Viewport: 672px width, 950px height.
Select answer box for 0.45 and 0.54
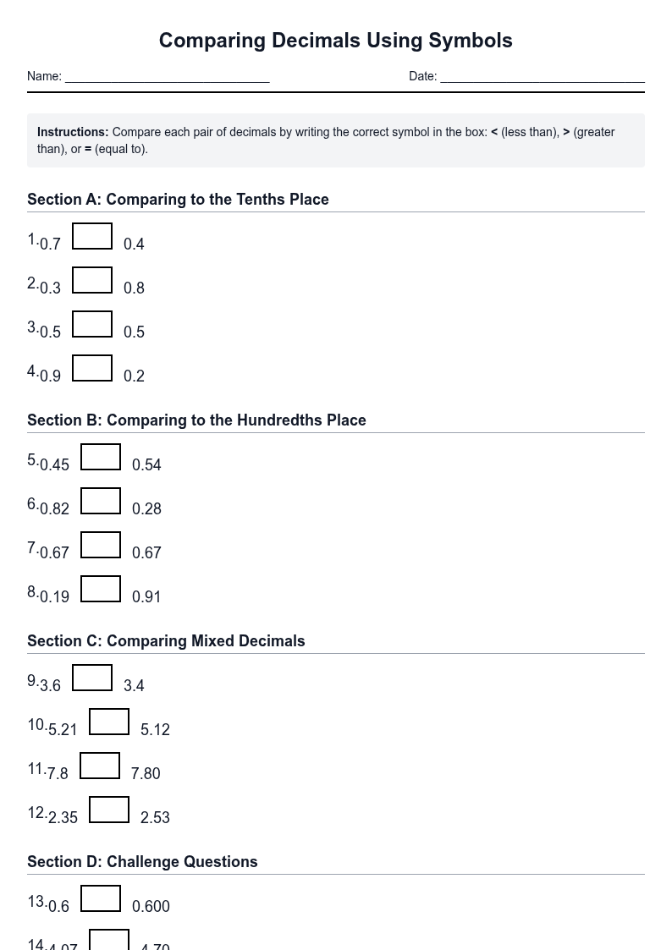point(101,457)
